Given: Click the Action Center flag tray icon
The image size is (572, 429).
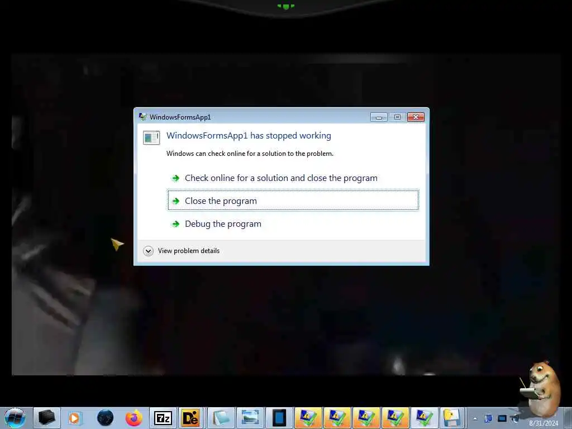Looking at the screenshot, I should [x=488, y=418].
